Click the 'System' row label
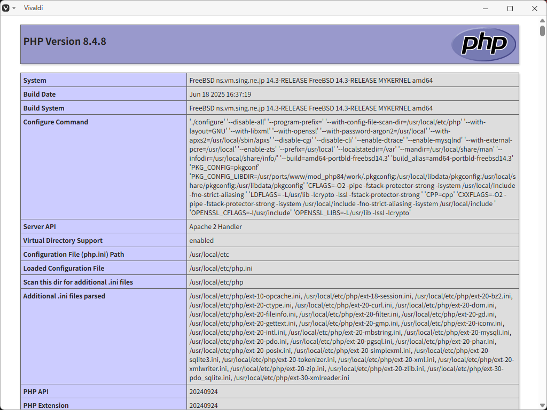 click(35, 80)
